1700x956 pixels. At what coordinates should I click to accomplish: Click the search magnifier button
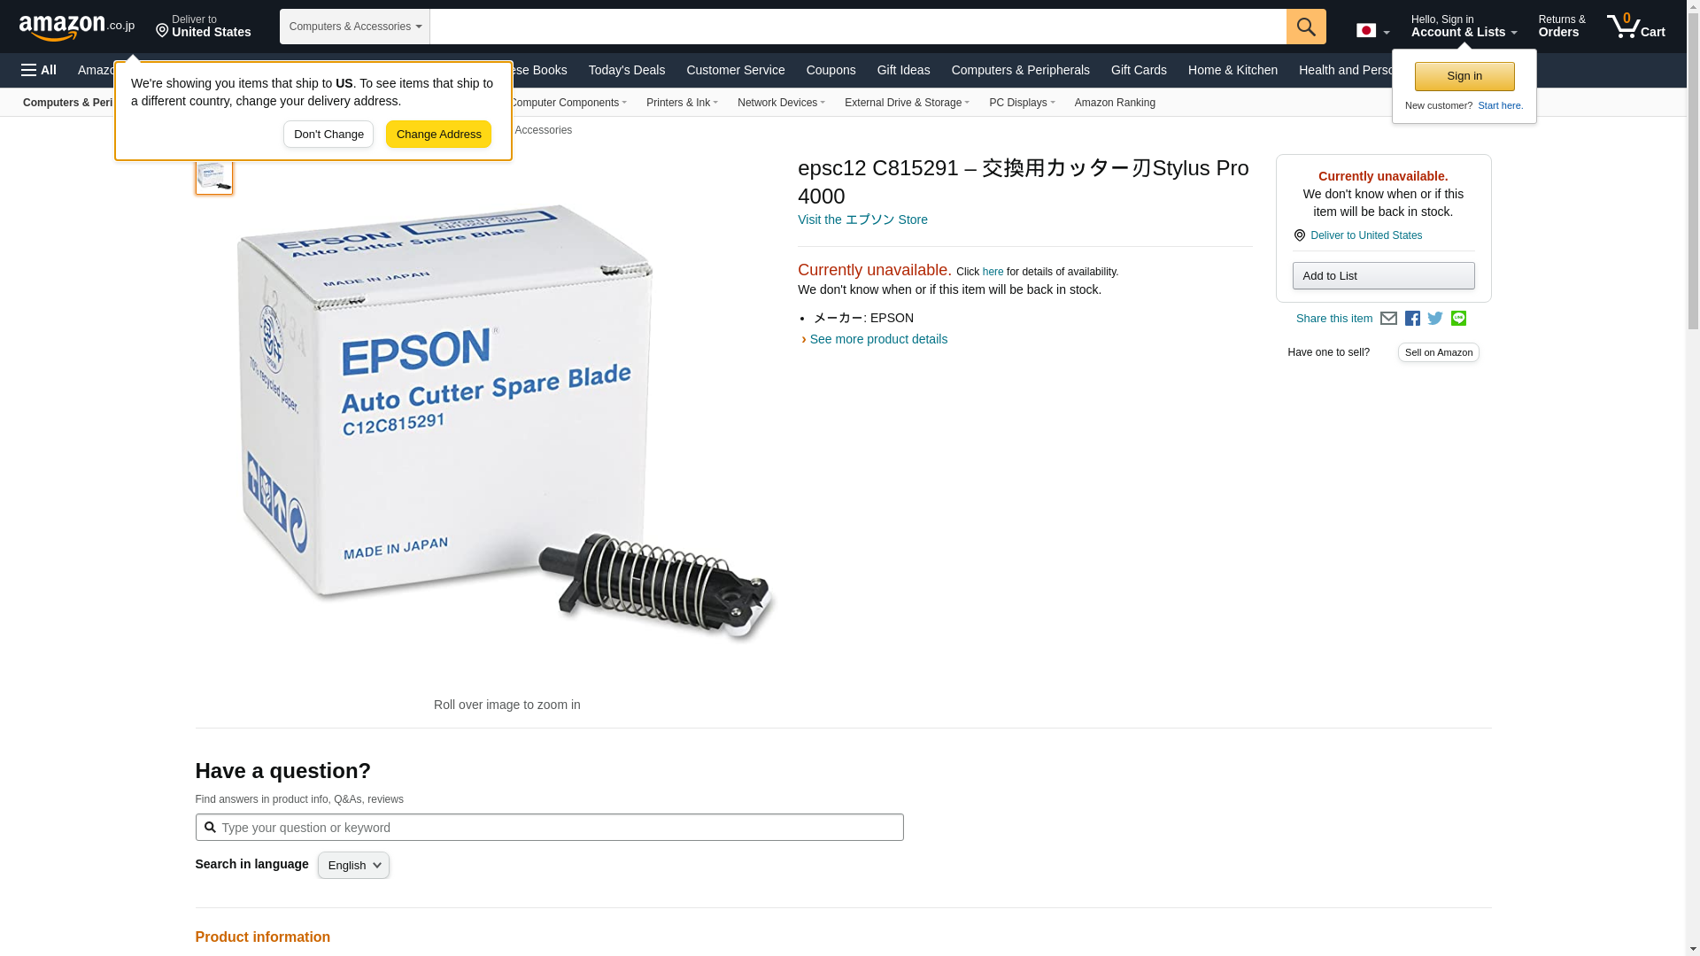coord(1306,27)
